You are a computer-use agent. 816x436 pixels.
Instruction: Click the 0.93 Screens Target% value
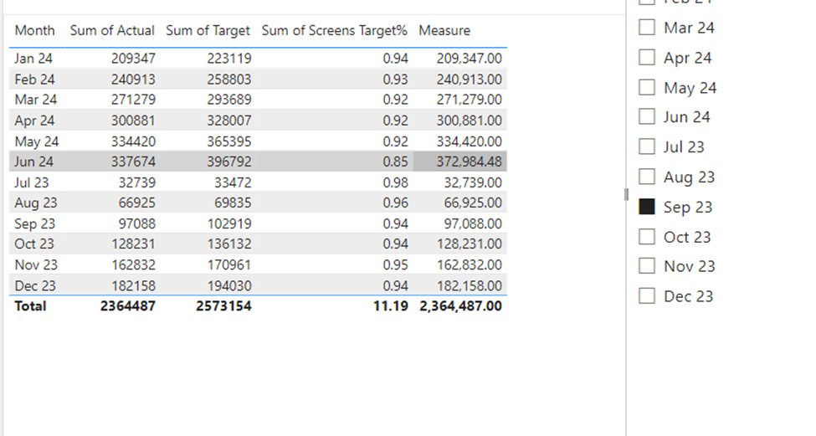[x=396, y=80]
